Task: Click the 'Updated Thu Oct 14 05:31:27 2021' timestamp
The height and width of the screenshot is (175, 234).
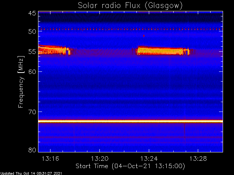Action: click(31, 174)
